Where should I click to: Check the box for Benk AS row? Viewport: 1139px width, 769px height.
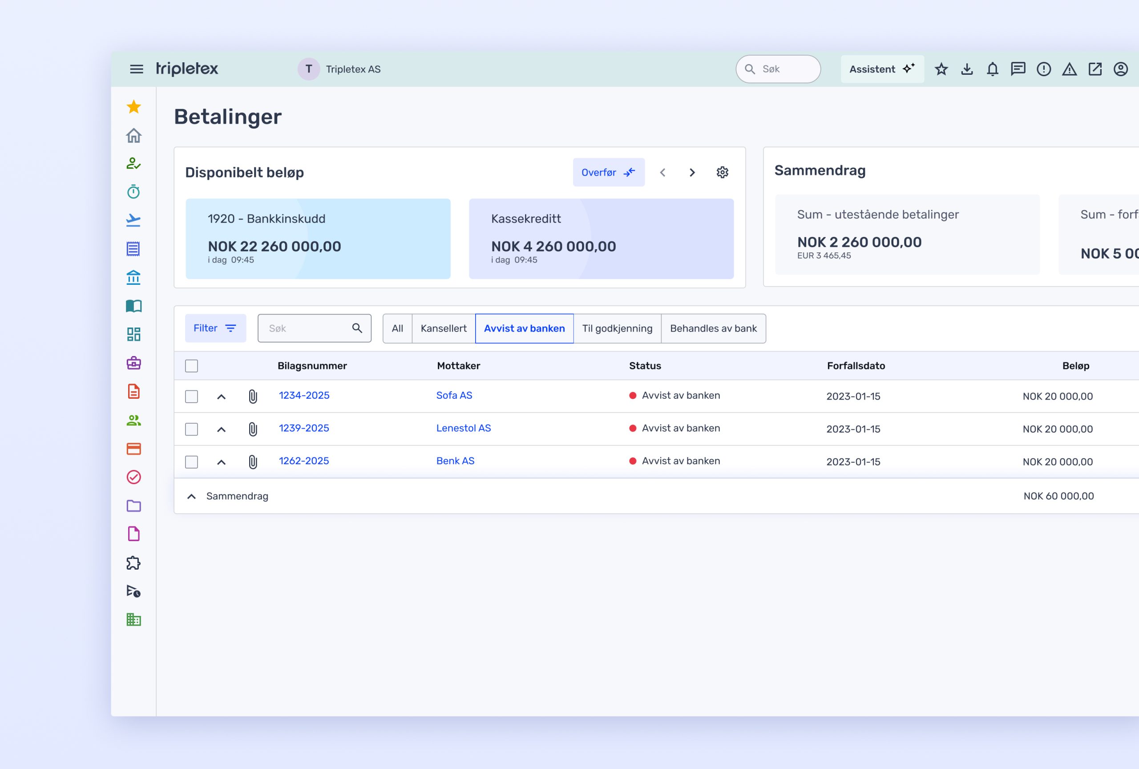pyautogui.click(x=192, y=461)
